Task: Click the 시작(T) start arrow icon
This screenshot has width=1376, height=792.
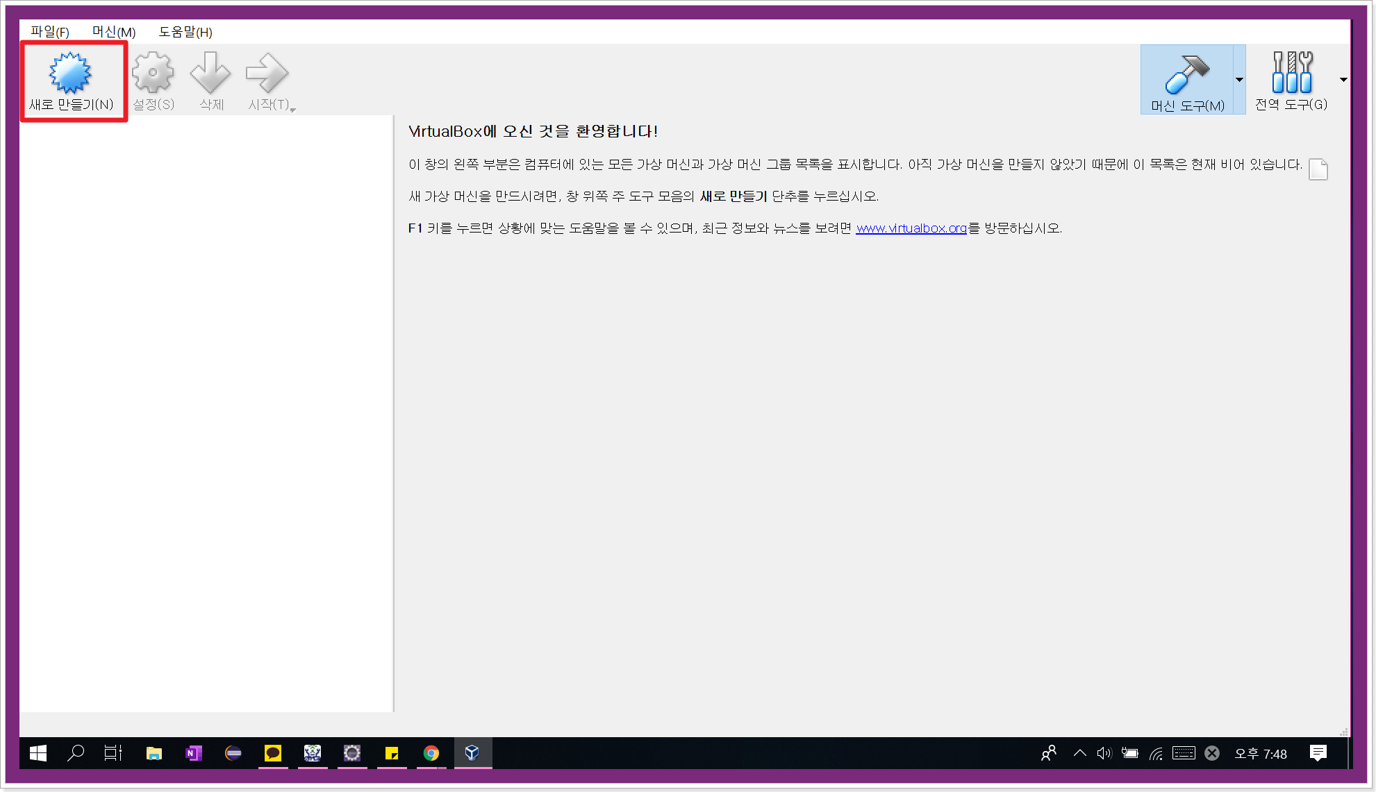Action: tap(267, 73)
